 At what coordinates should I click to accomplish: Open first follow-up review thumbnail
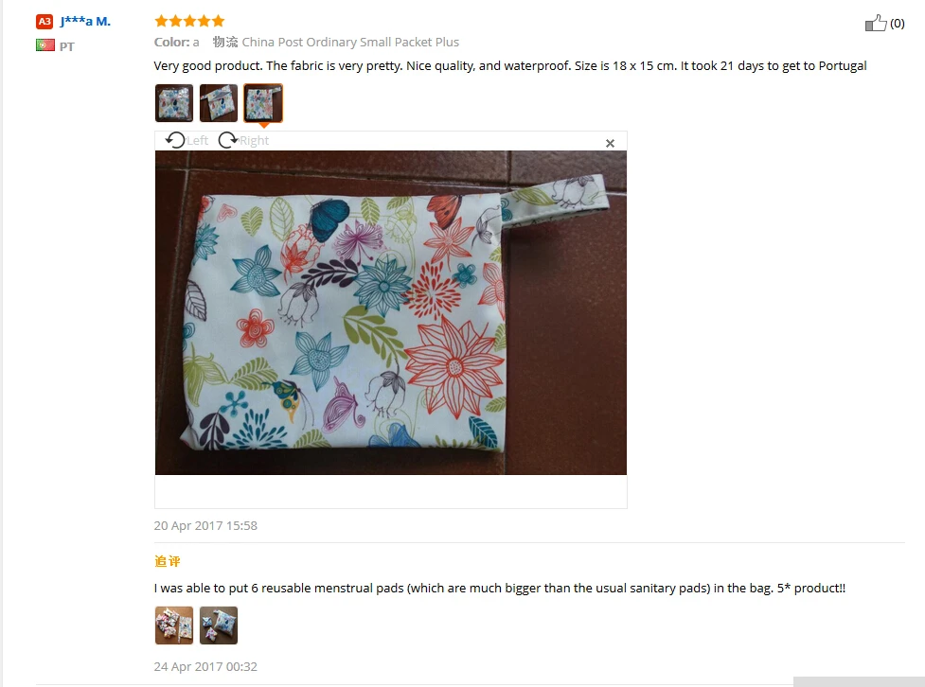[x=174, y=625]
